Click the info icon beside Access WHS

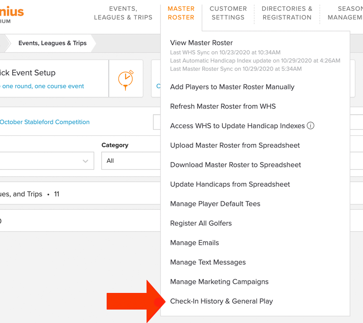(x=311, y=126)
